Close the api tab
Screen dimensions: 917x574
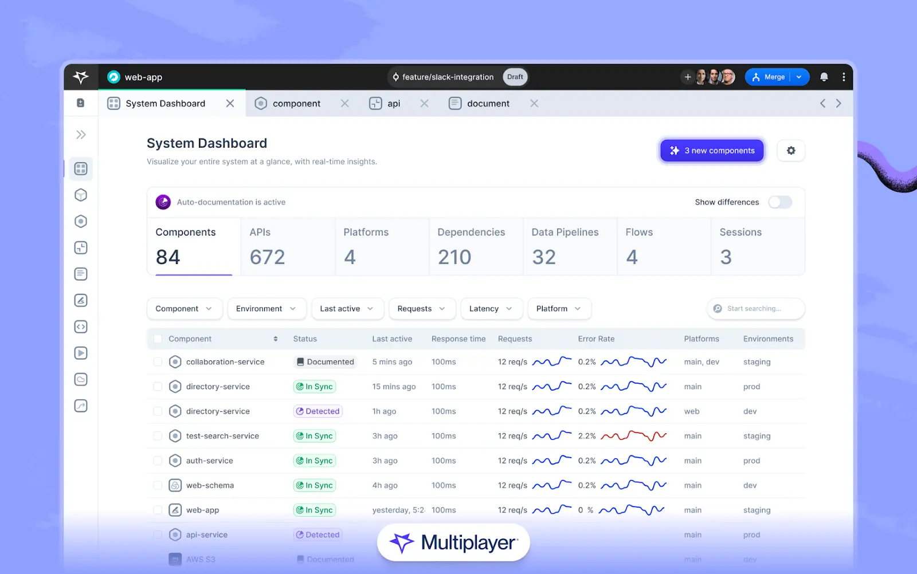click(x=424, y=104)
